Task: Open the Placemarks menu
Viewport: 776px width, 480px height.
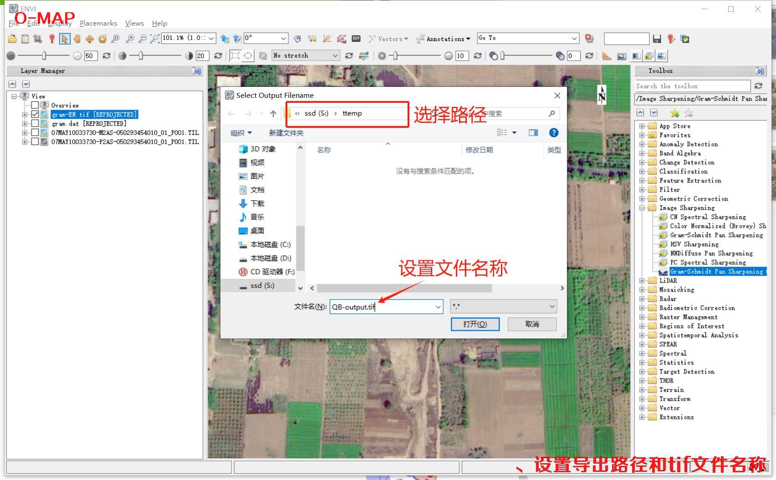Action: click(98, 23)
